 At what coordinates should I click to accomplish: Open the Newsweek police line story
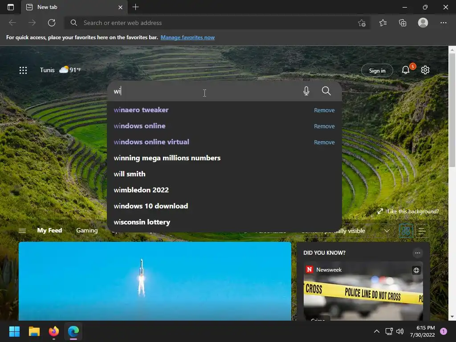click(363, 291)
